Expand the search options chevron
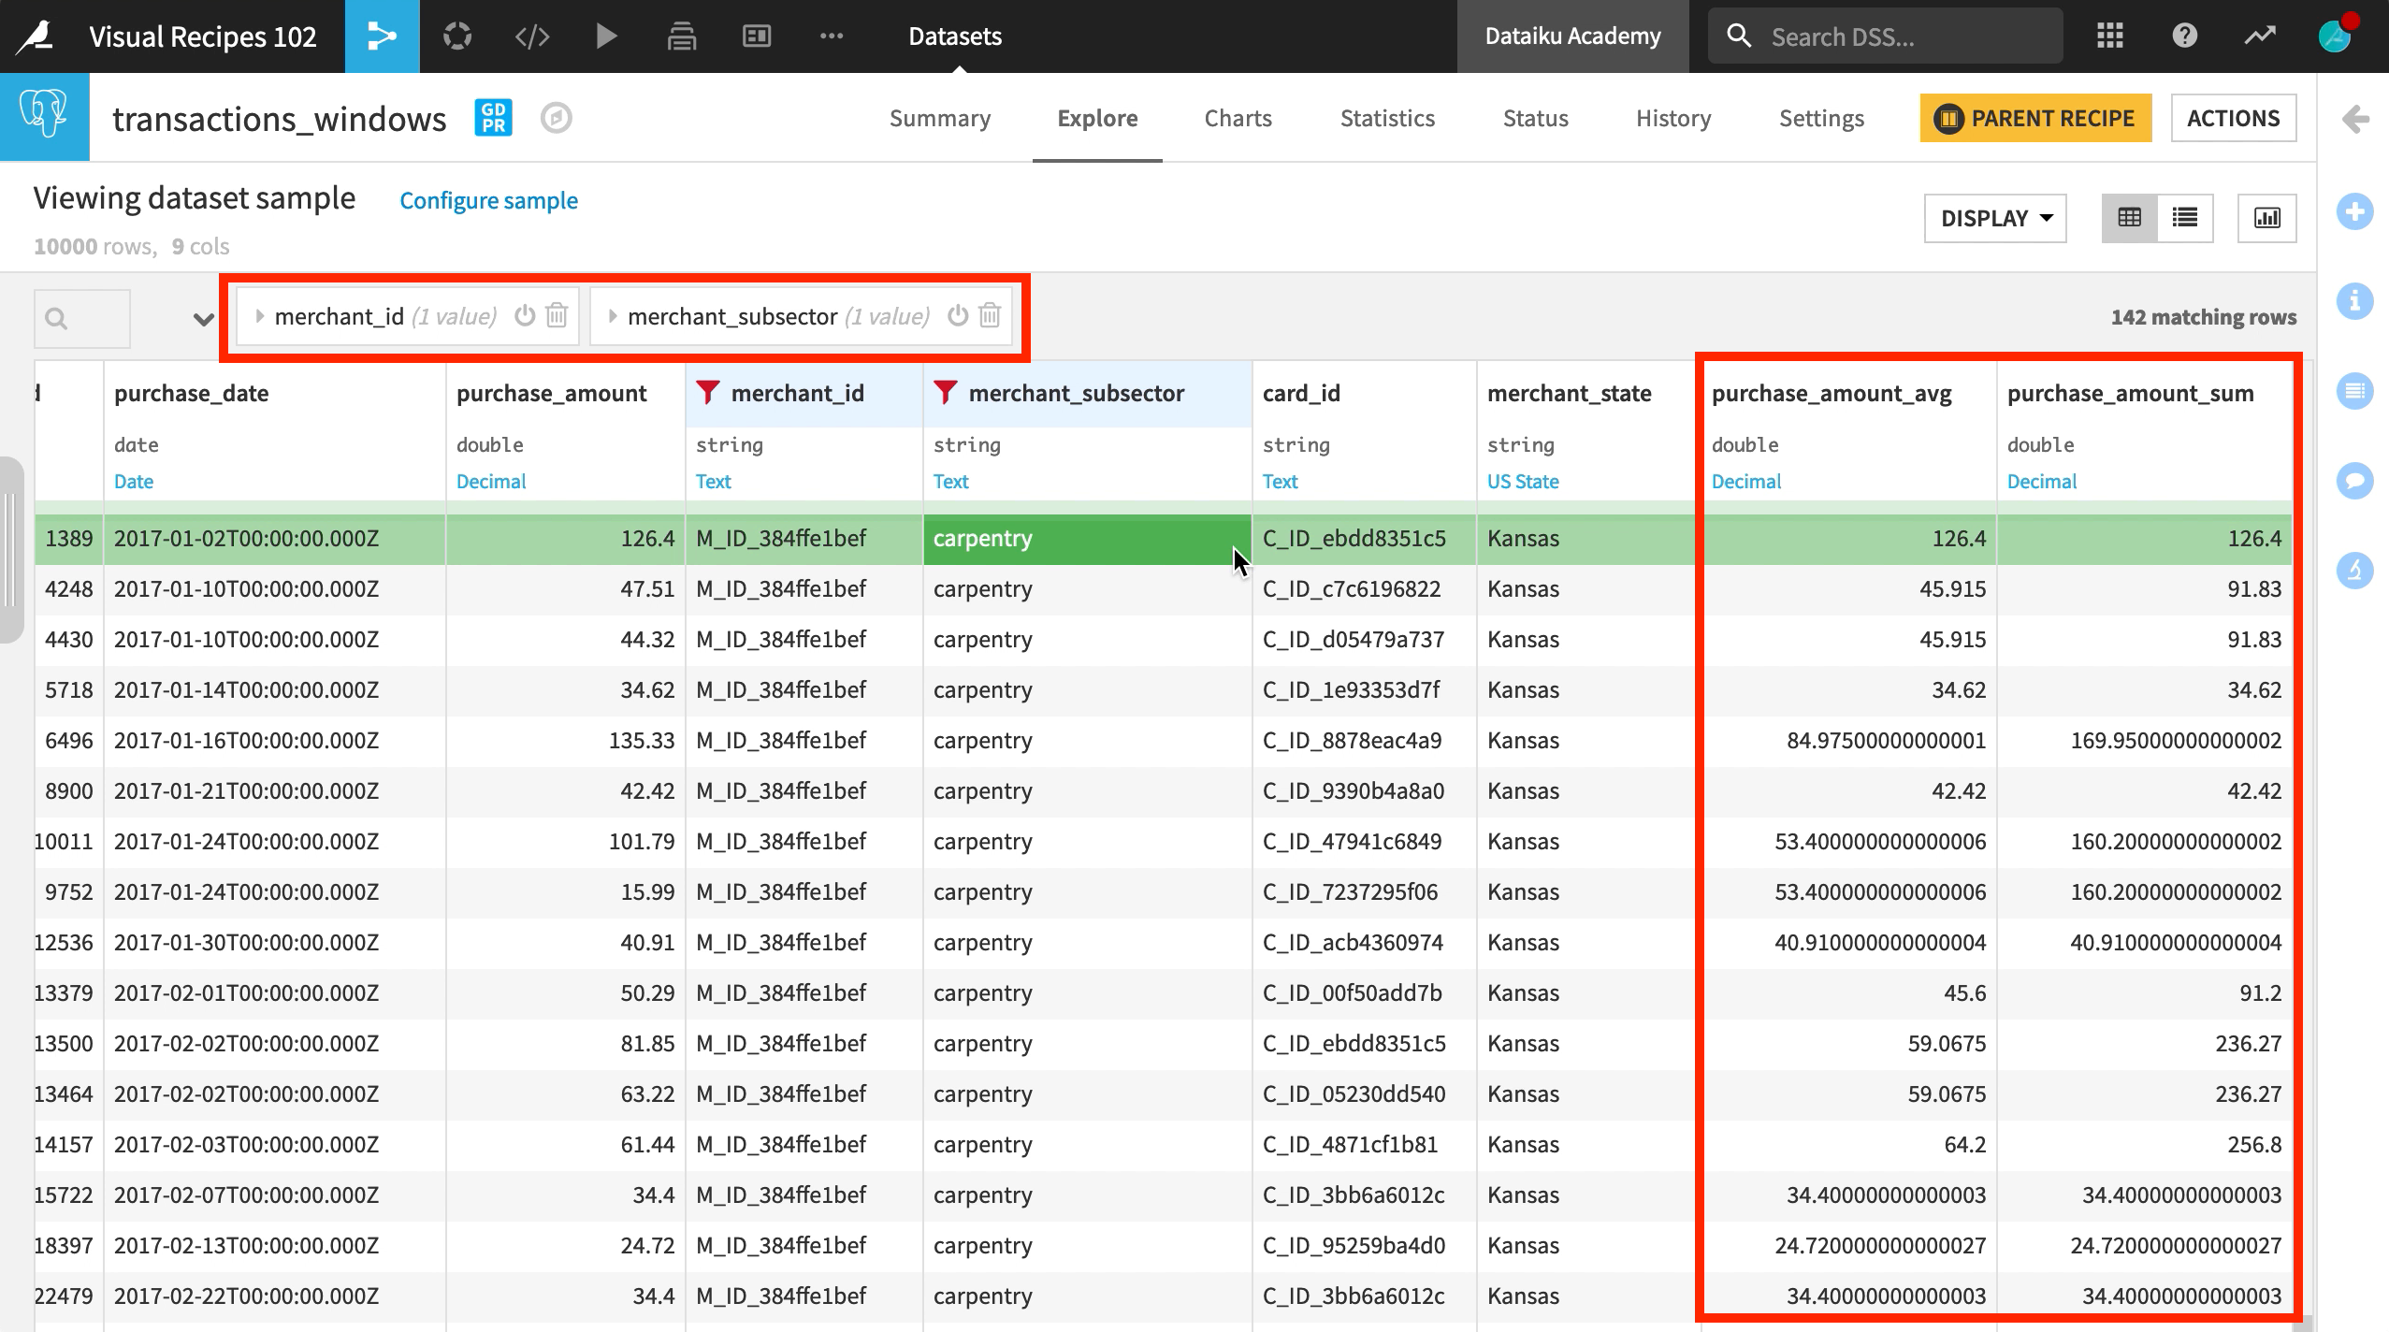The width and height of the screenshot is (2389, 1332). tap(203, 320)
